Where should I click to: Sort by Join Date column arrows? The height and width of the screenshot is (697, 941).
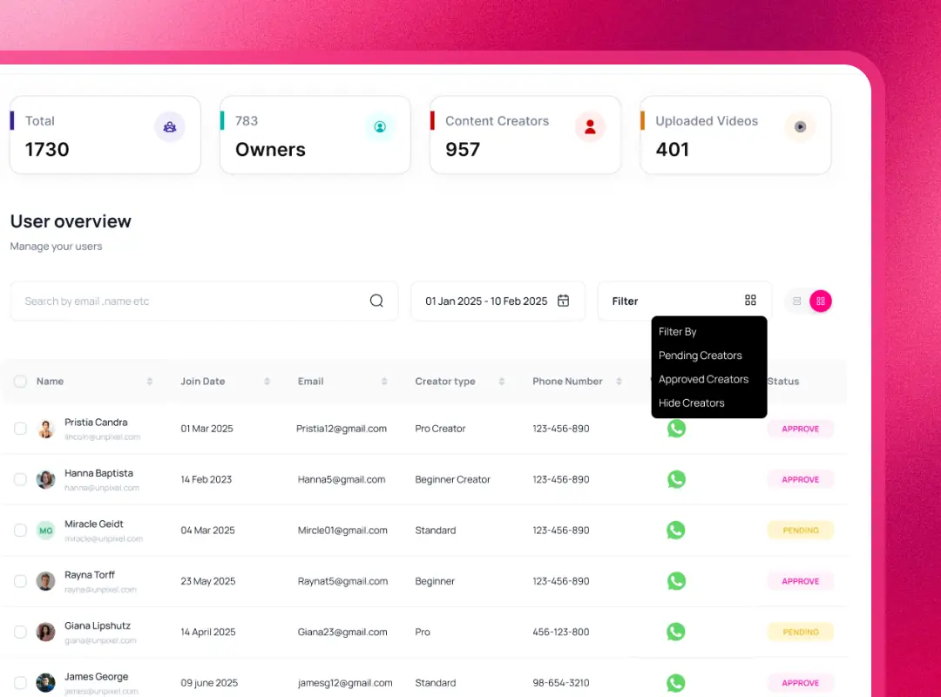[x=267, y=382]
